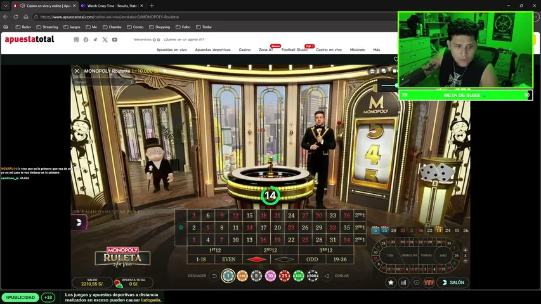This screenshot has height=304, width=541.
Task: Expand the side panel arrow at left
Action: pos(79,223)
